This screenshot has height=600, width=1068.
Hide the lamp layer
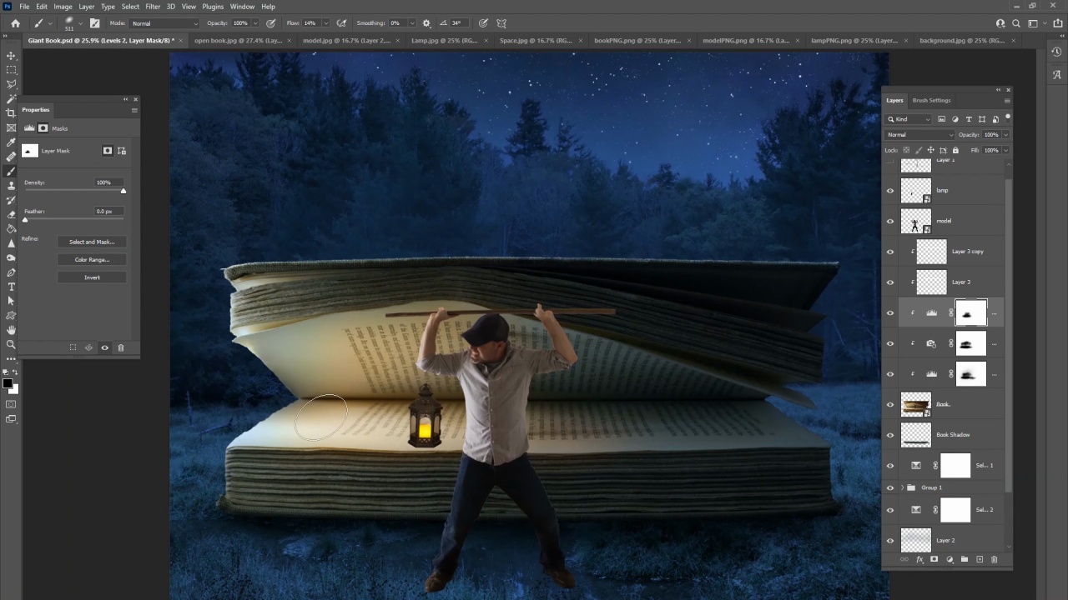[x=889, y=191]
